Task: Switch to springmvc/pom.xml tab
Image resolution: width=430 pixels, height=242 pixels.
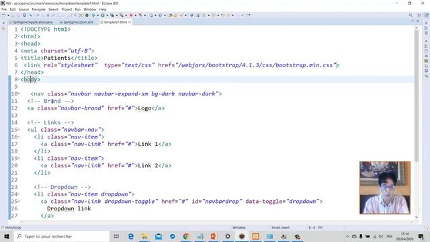Action: pos(77,22)
